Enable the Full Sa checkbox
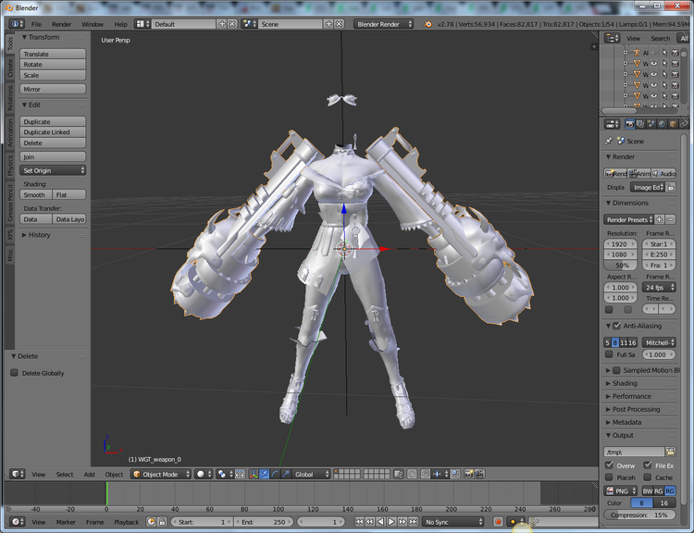 click(x=609, y=354)
